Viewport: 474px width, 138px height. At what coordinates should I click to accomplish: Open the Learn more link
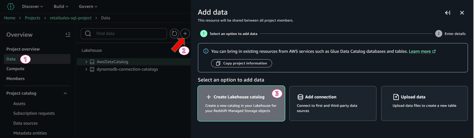pyautogui.click(x=422, y=51)
